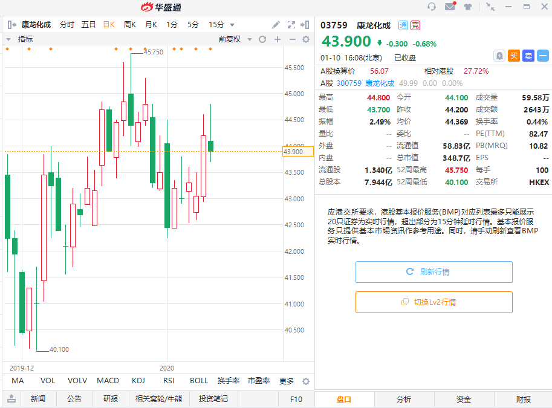Click the 康龙化成 stock name in chart header

36,25
